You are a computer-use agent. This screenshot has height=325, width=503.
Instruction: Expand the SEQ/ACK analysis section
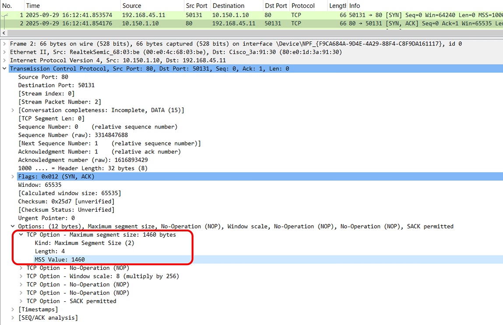click(13, 318)
